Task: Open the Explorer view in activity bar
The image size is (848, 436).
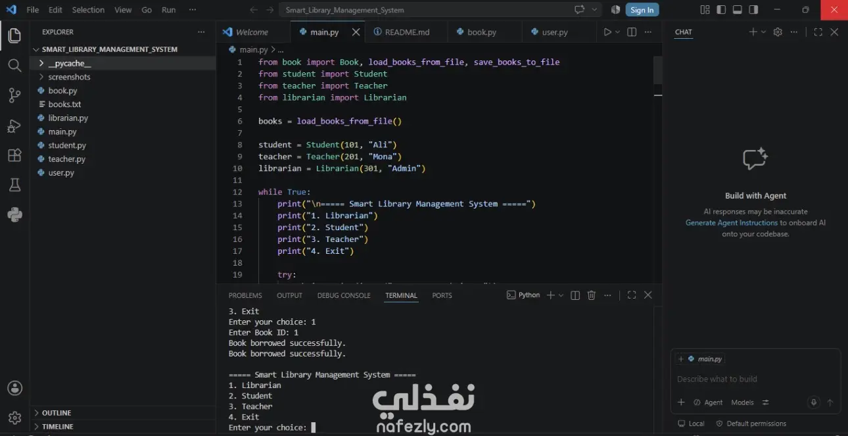Action: (14, 36)
